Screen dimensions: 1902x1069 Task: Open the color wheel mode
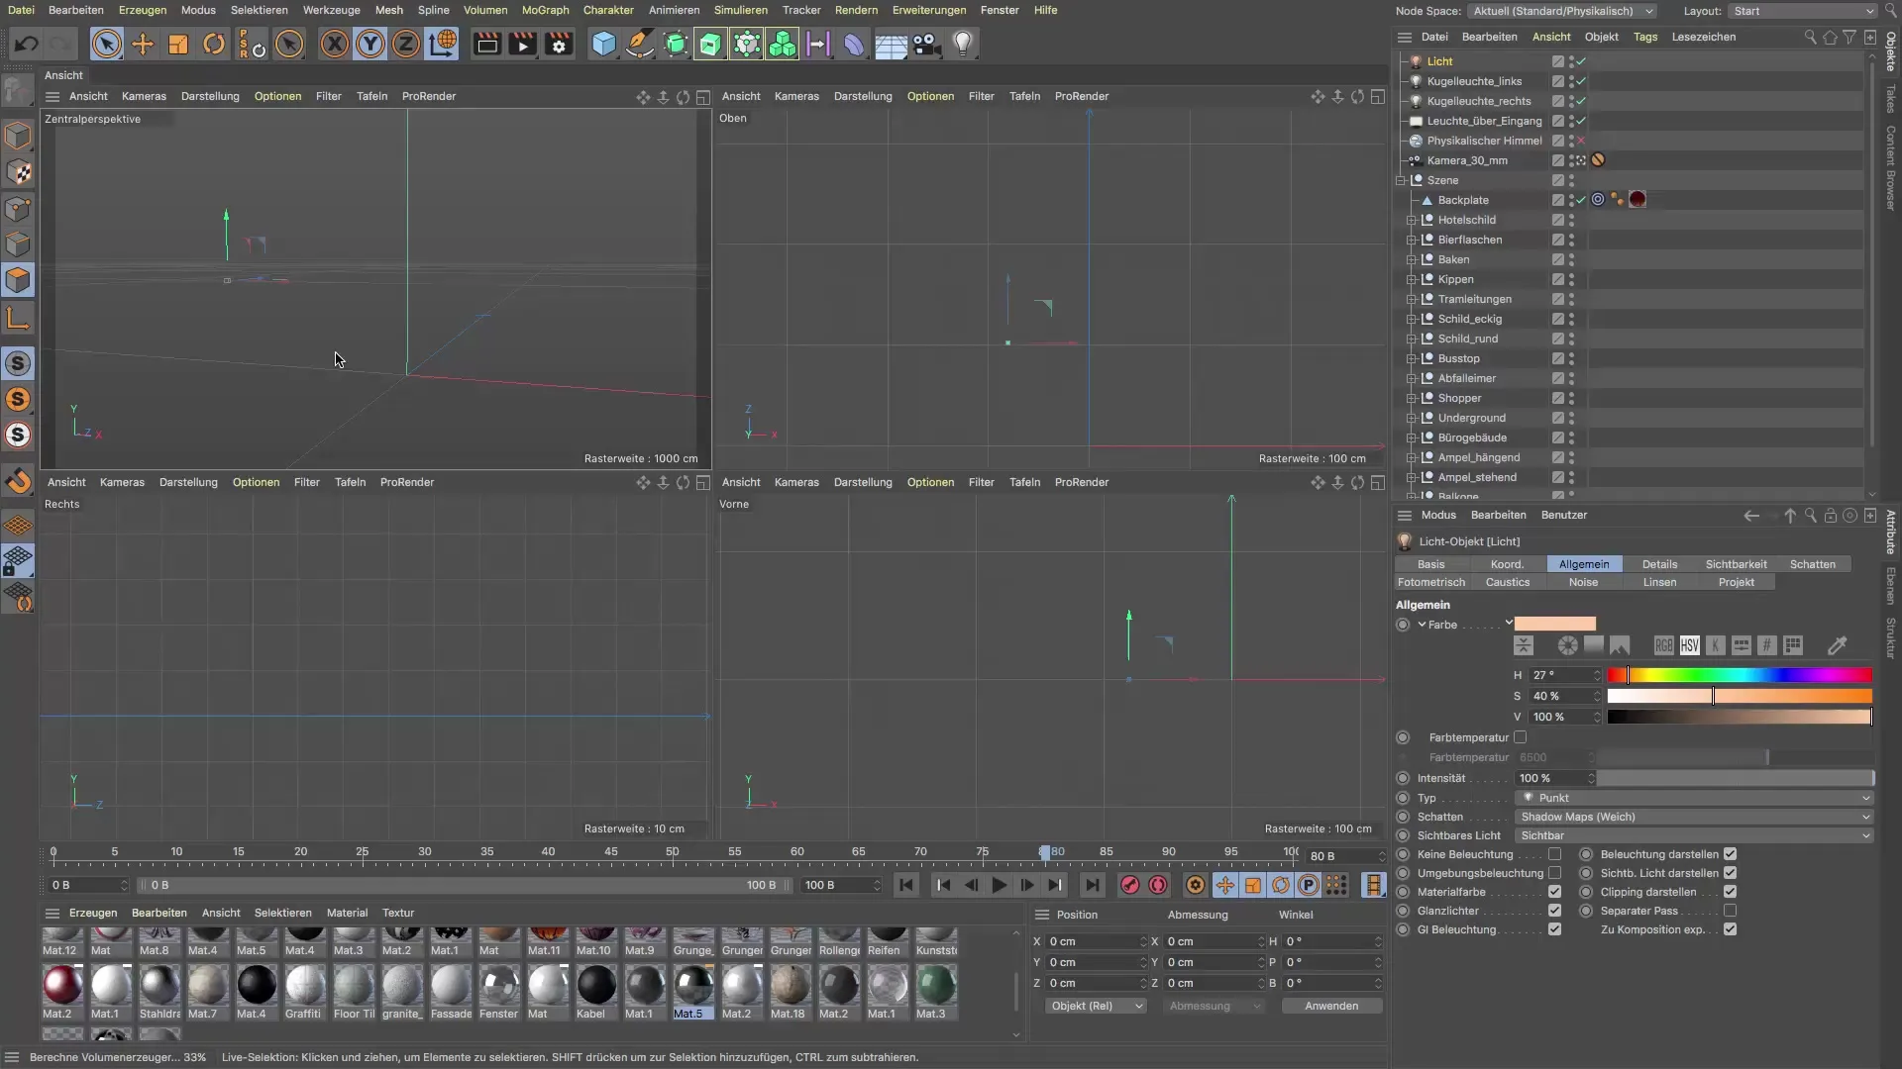[1568, 645]
